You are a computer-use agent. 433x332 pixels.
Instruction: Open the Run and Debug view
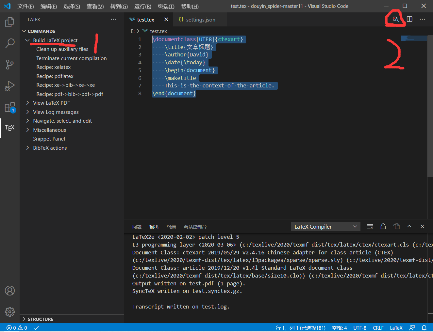[9, 86]
